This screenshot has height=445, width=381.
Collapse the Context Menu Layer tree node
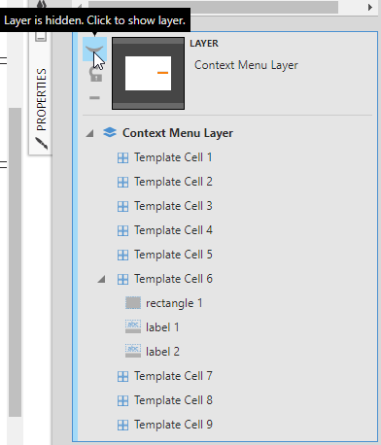point(89,133)
